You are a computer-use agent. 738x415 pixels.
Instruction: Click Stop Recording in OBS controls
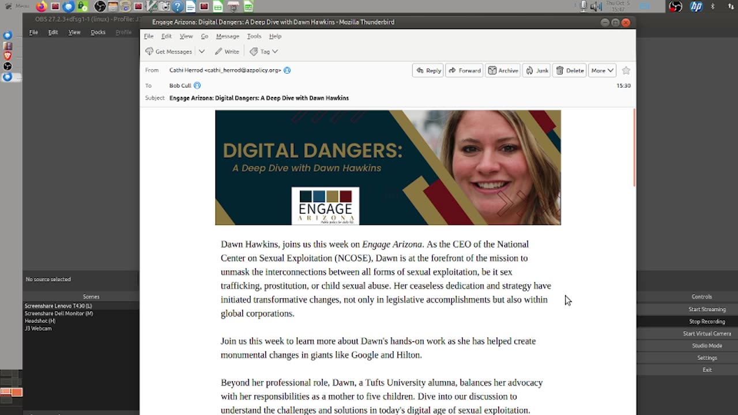707,322
